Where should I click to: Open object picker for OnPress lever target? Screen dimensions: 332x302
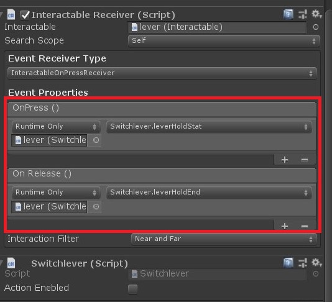(96, 140)
